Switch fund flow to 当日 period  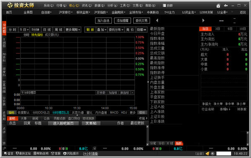pyautogui.click(x=205, y=29)
